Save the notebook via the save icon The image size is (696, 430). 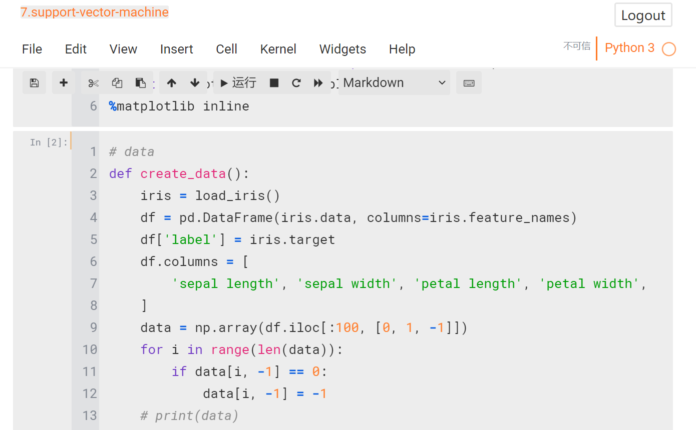coord(34,82)
